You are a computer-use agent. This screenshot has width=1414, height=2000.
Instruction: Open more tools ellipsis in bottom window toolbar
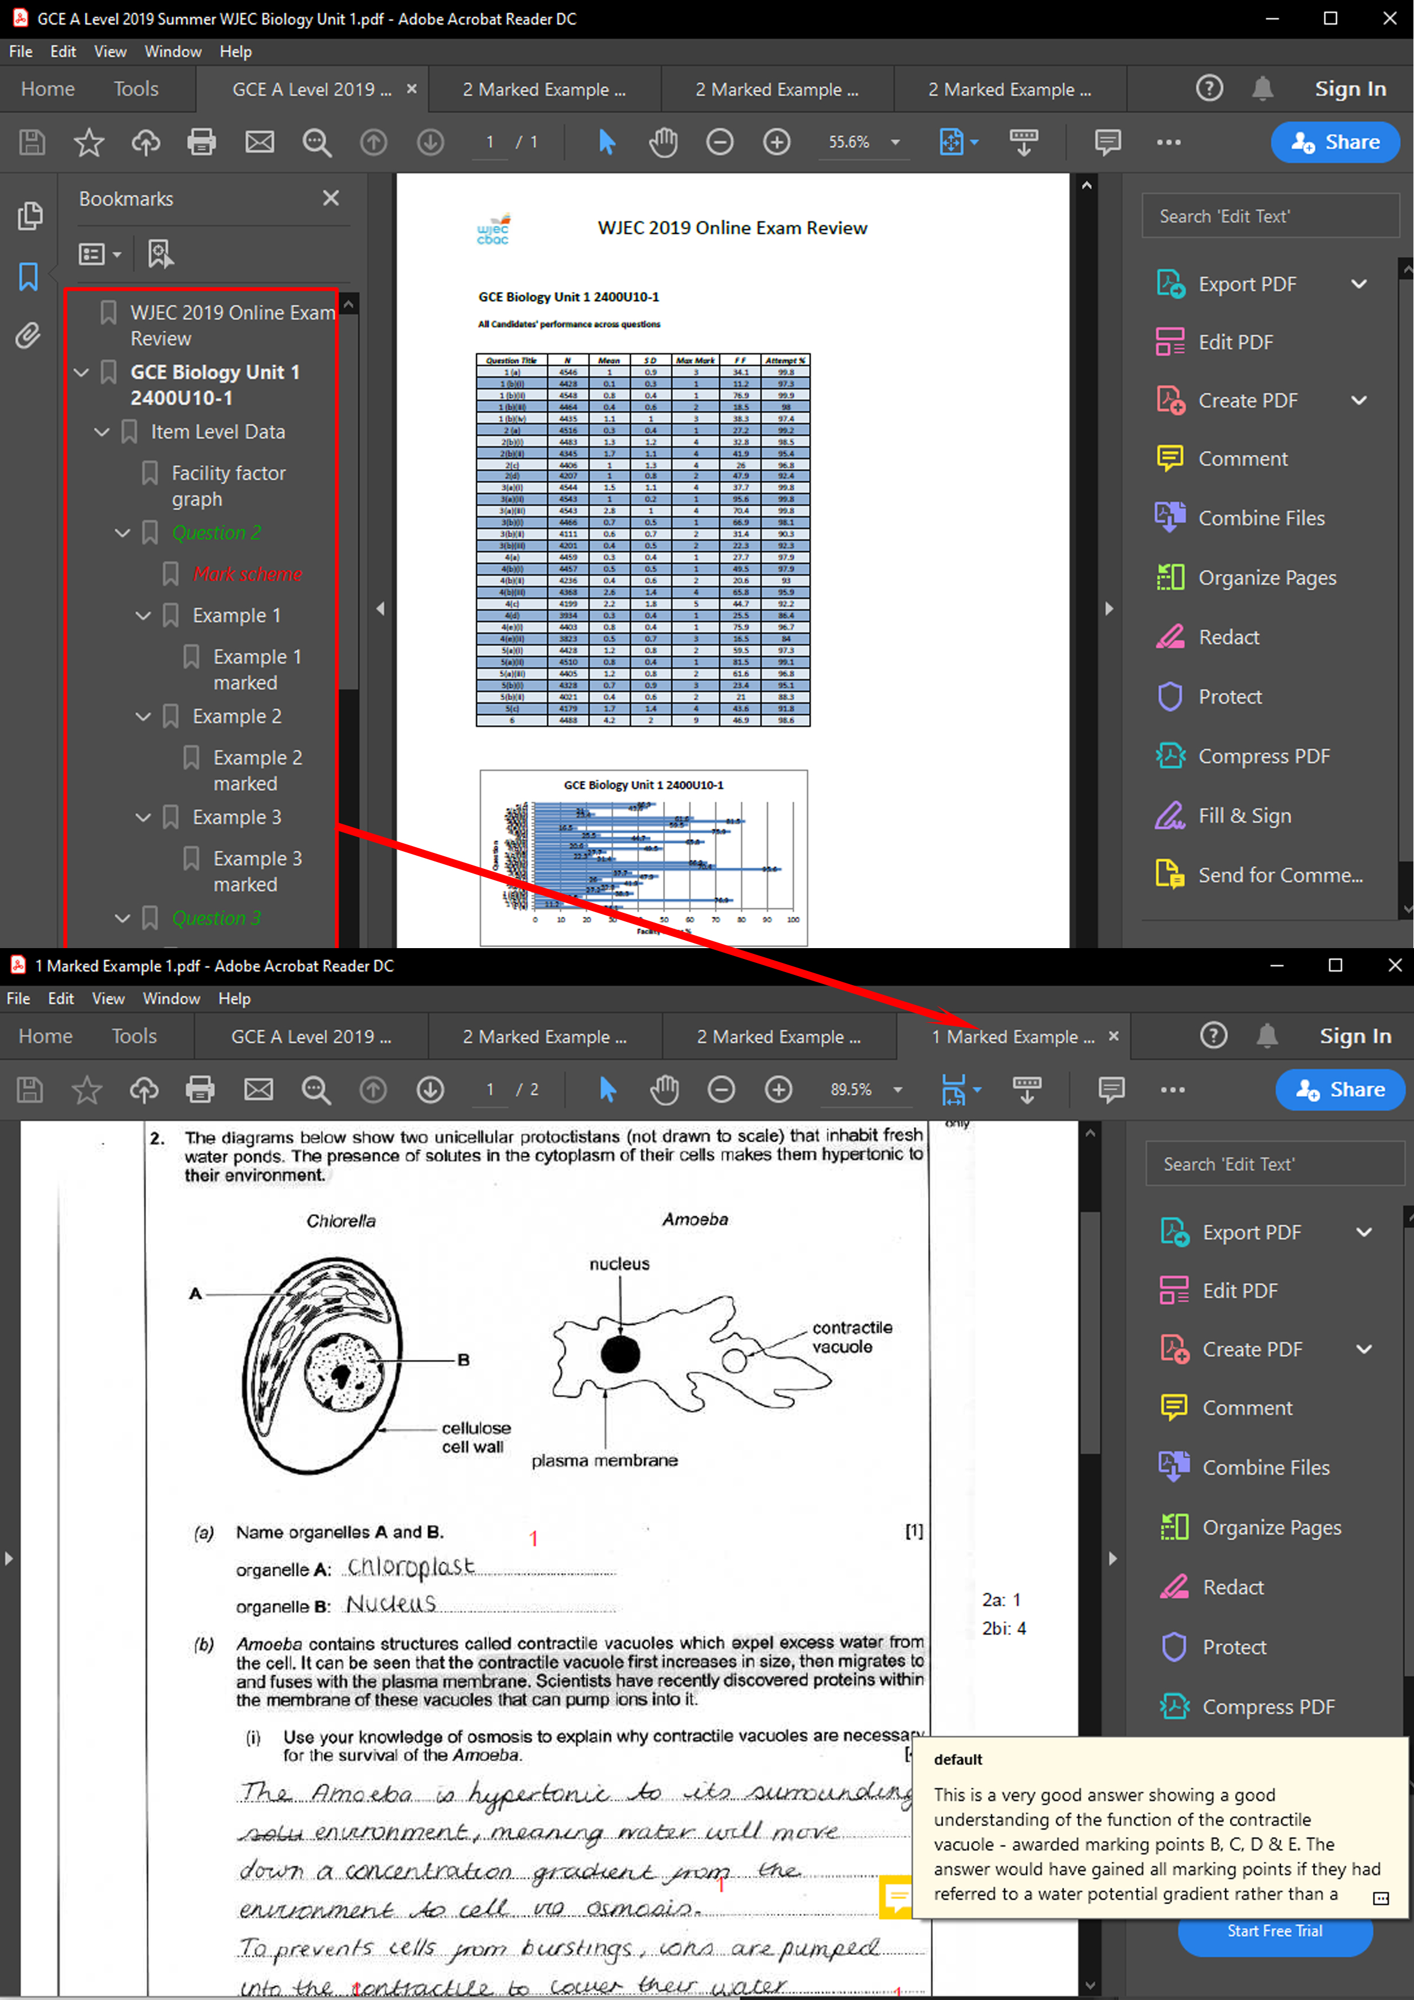pyautogui.click(x=1173, y=1090)
